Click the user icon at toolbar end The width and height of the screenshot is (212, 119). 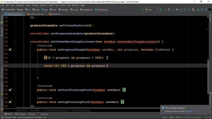click(x=210, y=10)
